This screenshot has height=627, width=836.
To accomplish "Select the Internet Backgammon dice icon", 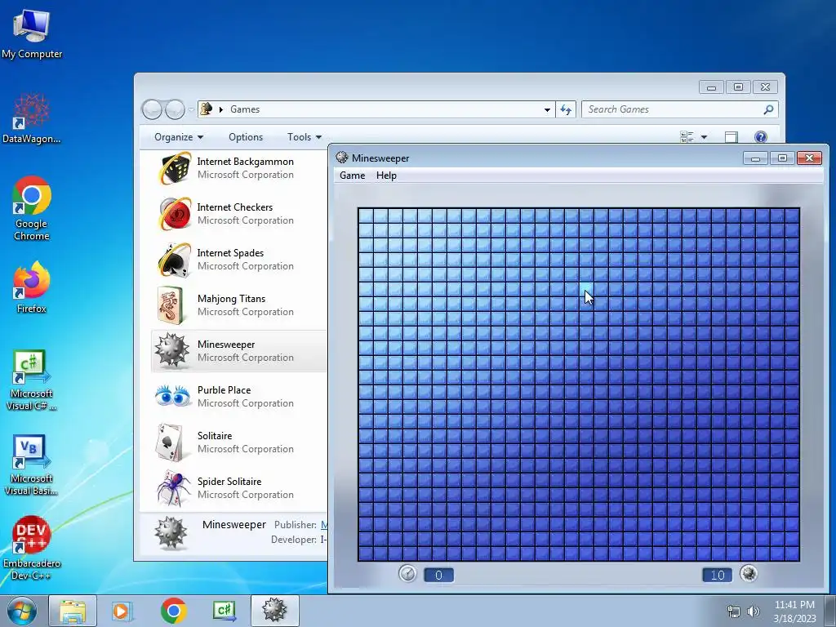I will pyautogui.click(x=175, y=168).
